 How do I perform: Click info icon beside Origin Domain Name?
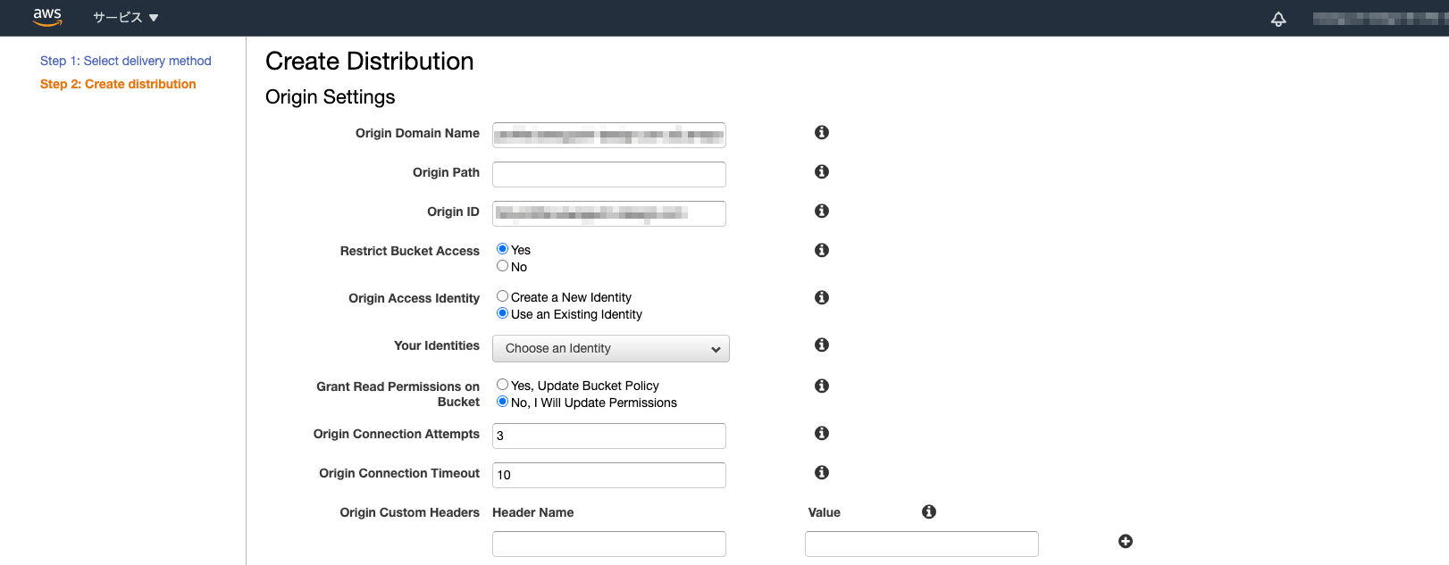pos(822,132)
